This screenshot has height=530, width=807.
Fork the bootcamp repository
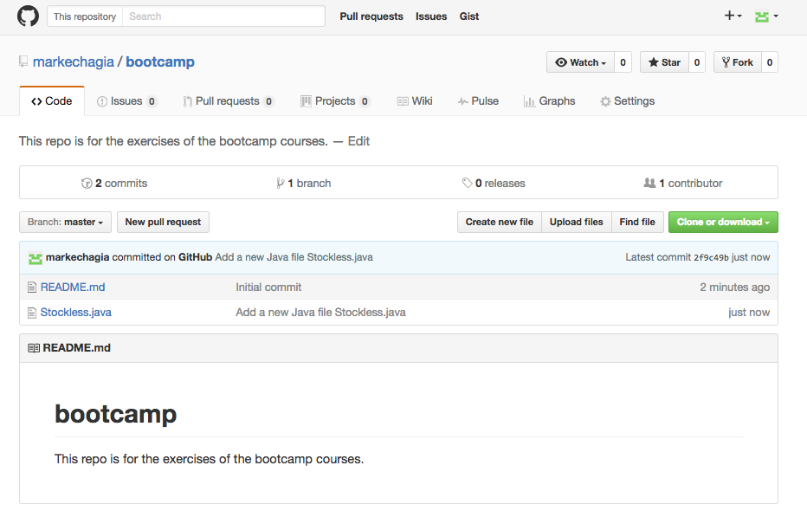tap(738, 62)
